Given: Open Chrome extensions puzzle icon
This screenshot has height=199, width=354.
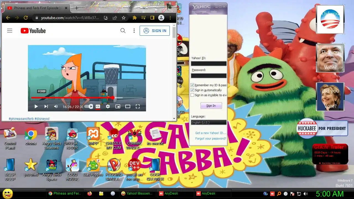Looking at the screenshot, I should pyautogui.click(x=135, y=18).
